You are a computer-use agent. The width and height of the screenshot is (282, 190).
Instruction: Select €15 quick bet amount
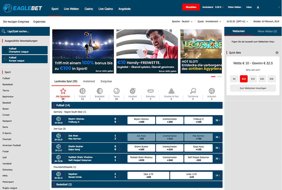pos(253,79)
